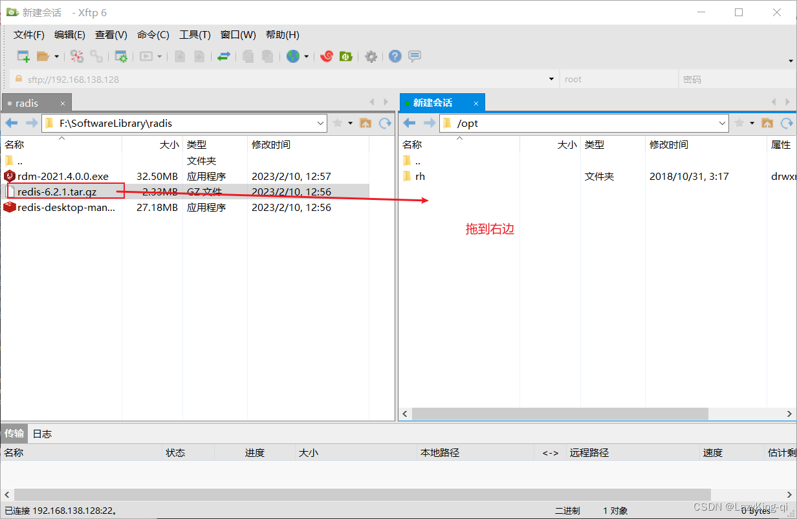The height and width of the screenshot is (519, 797).
Task: Switch to the 日志 tab
Action: click(x=42, y=434)
